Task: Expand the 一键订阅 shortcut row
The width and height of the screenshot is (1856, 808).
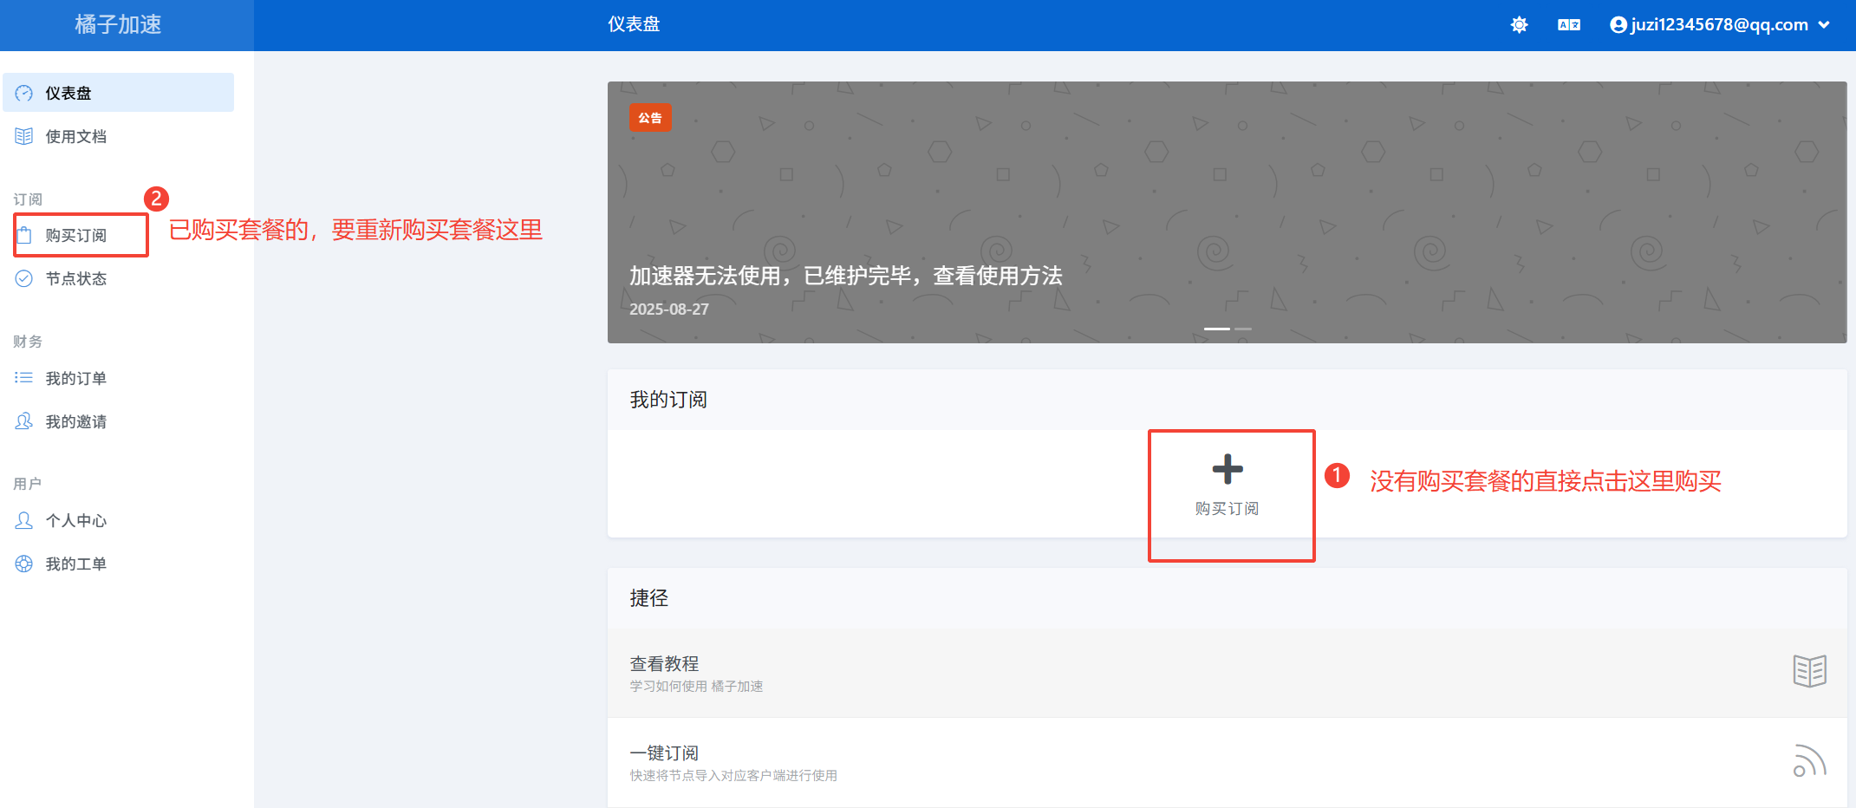Action: point(664,753)
